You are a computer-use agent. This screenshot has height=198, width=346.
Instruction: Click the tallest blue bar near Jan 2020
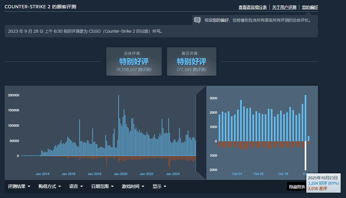[x=119, y=127]
